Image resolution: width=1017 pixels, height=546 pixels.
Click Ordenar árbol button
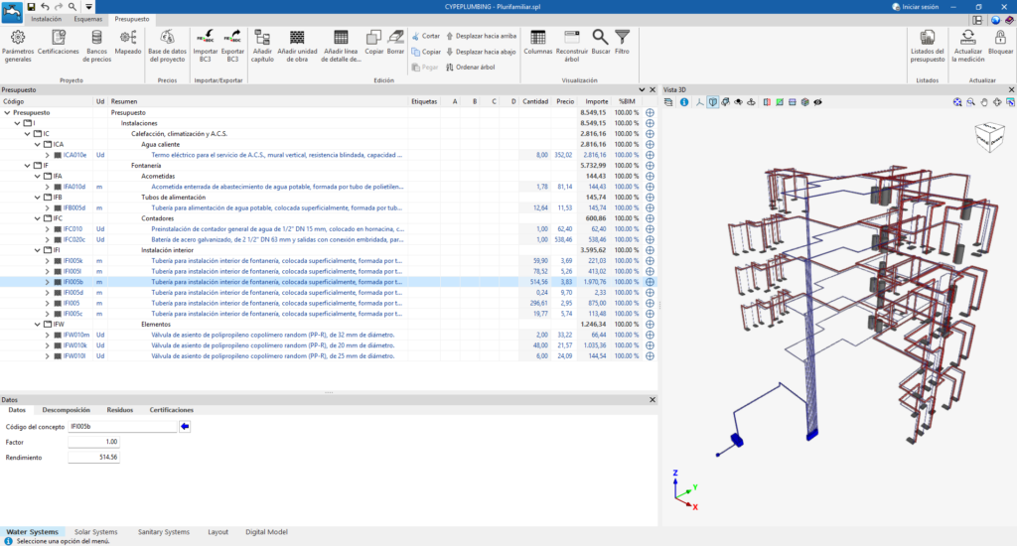[x=472, y=67]
